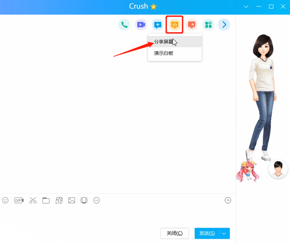Insert an emoji face
290x244 pixels.
coord(5,200)
